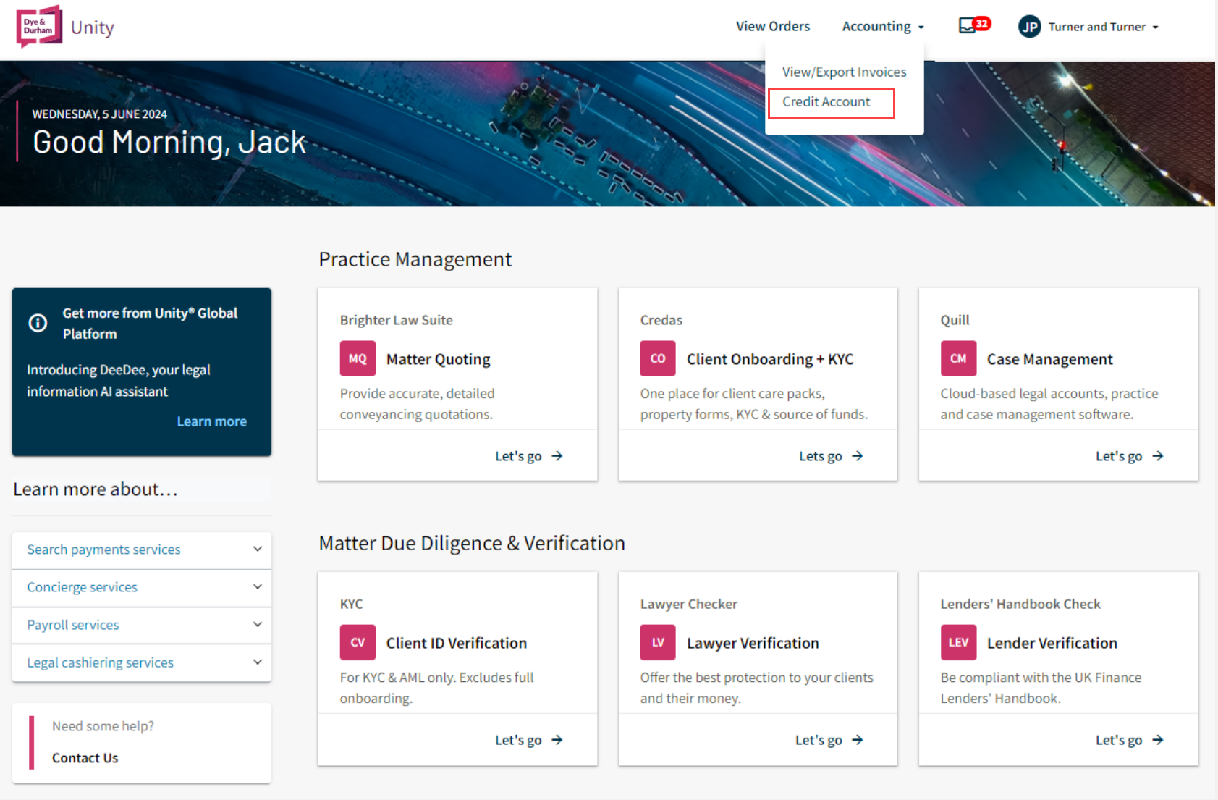Click the MQ Matter Quoting icon
Screen dimensions: 1218x800
point(358,358)
